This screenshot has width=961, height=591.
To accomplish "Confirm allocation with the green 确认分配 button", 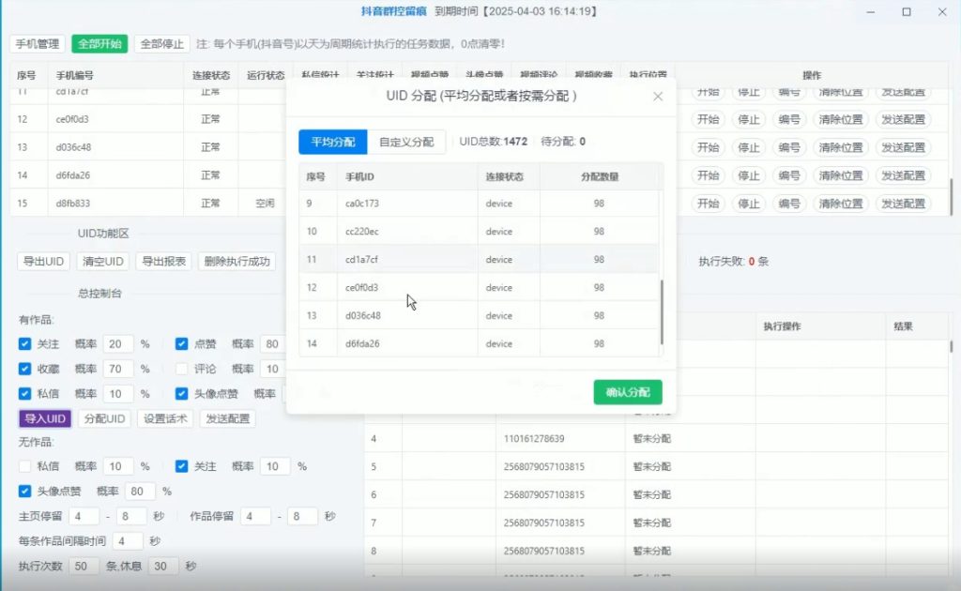I will [x=627, y=392].
